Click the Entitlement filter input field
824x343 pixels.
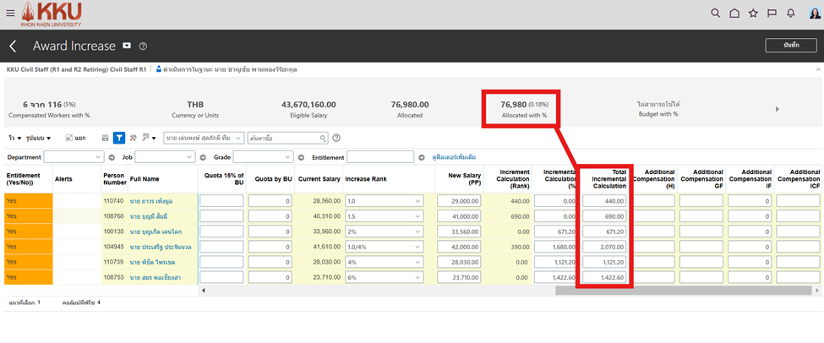coord(380,157)
